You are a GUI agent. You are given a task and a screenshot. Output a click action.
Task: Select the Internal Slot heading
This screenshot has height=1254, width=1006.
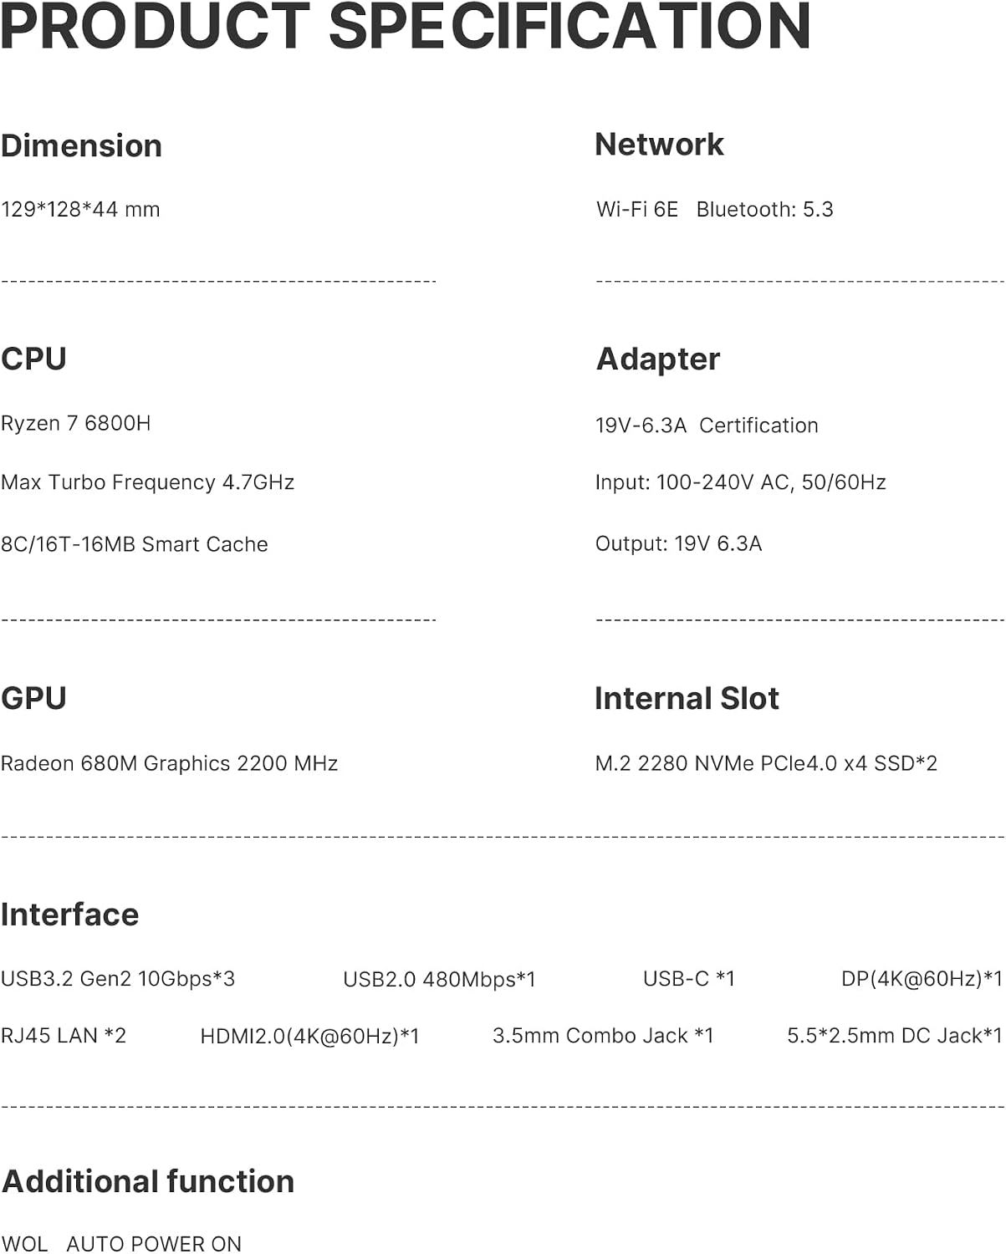point(687,698)
